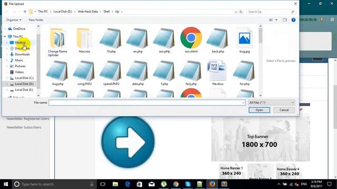Click the Home Banner 1 thumbnail
Image resolution: width=337 pixels, height=189 pixels.
(232, 171)
